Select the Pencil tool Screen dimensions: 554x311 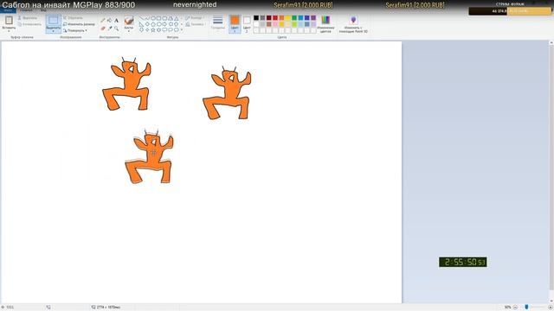click(x=103, y=20)
